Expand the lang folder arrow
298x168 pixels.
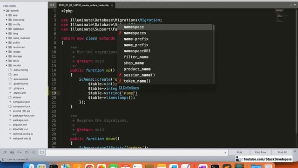7,34
